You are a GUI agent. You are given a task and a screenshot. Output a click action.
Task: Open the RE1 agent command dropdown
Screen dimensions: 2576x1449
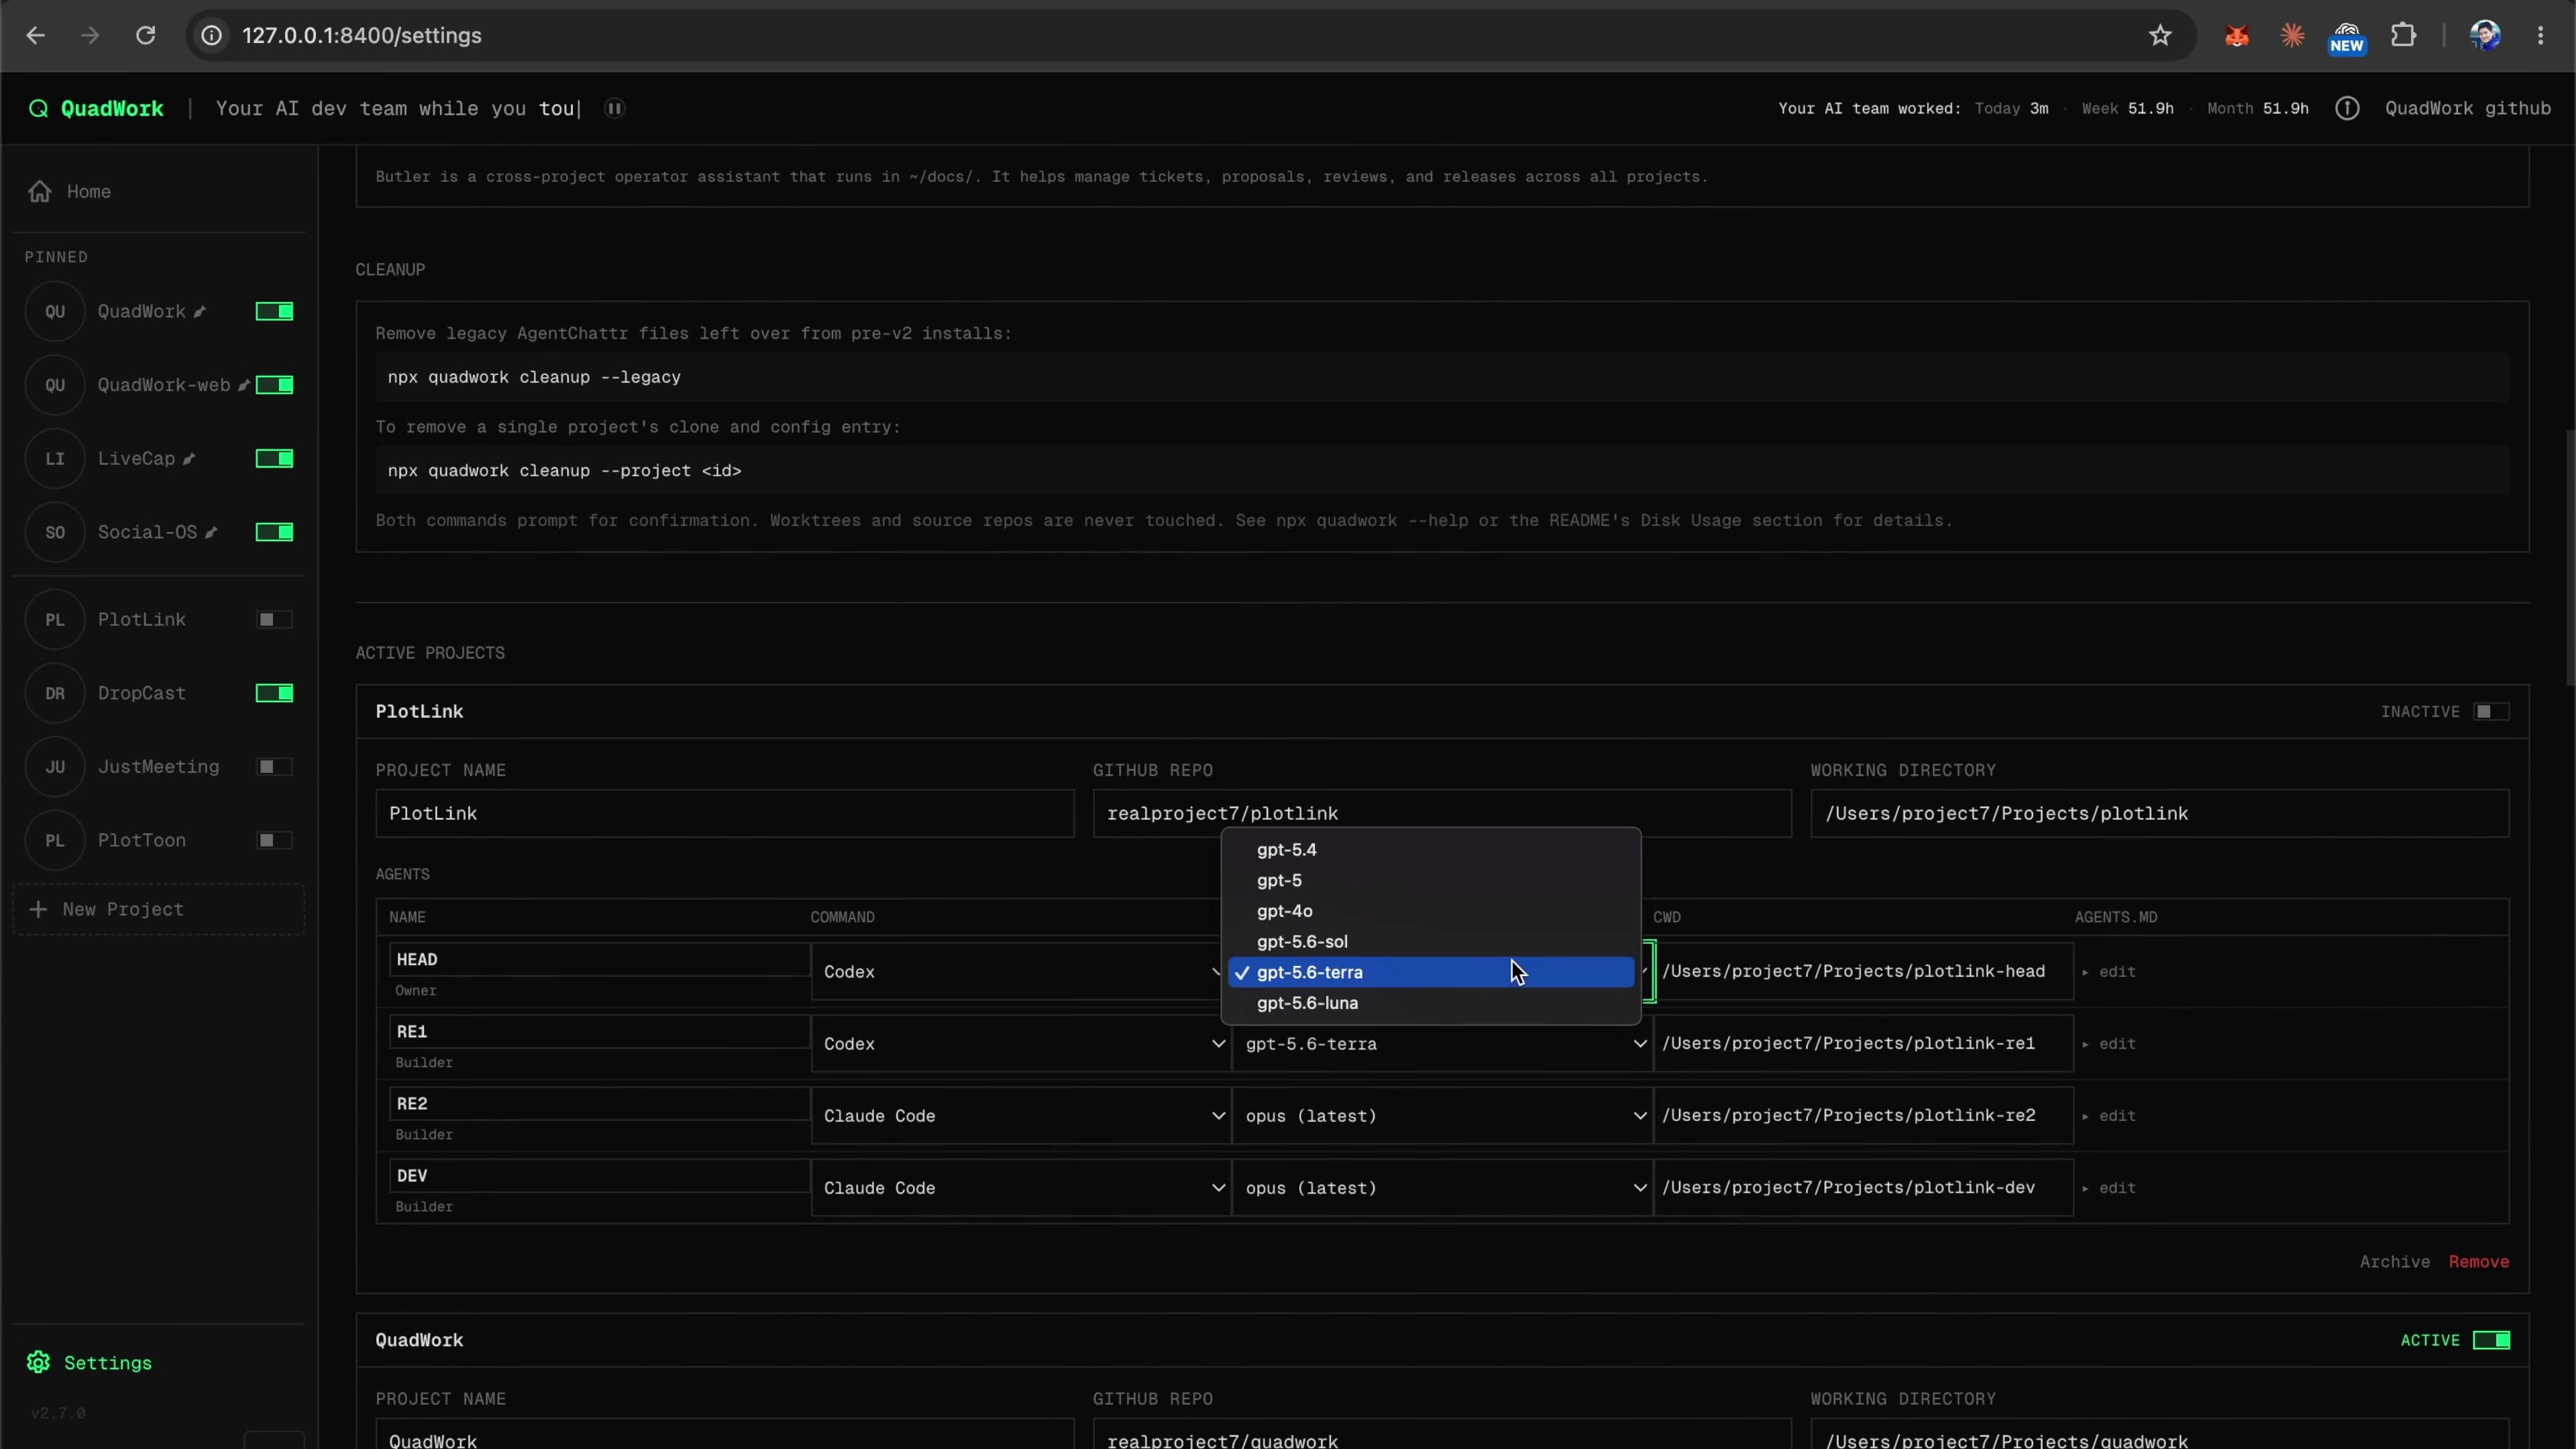(1020, 1043)
